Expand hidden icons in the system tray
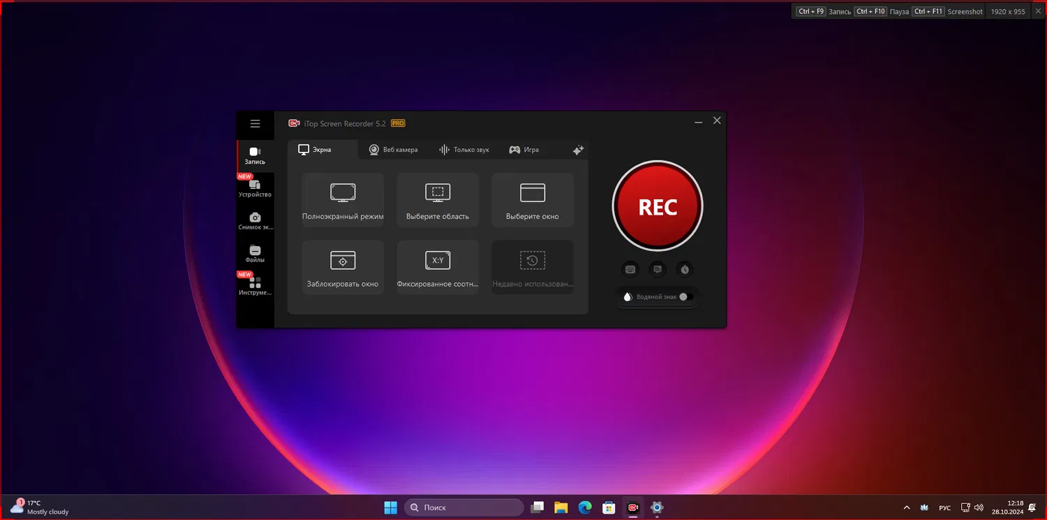The height and width of the screenshot is (520, 1047). coord(906,507)
